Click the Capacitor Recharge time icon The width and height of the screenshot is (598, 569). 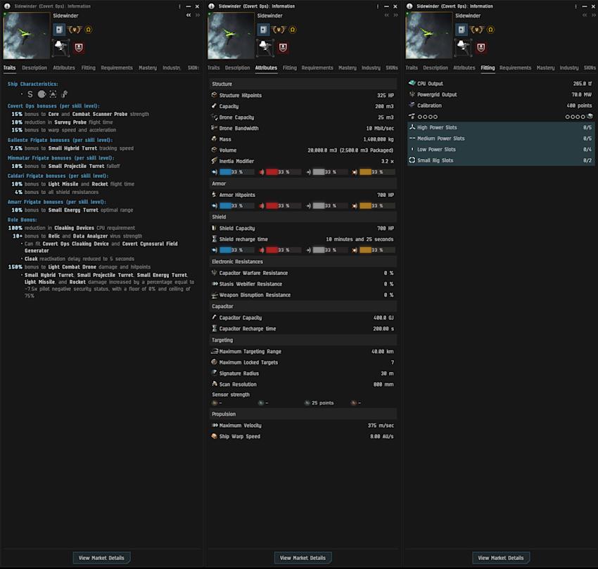(214, 328)
